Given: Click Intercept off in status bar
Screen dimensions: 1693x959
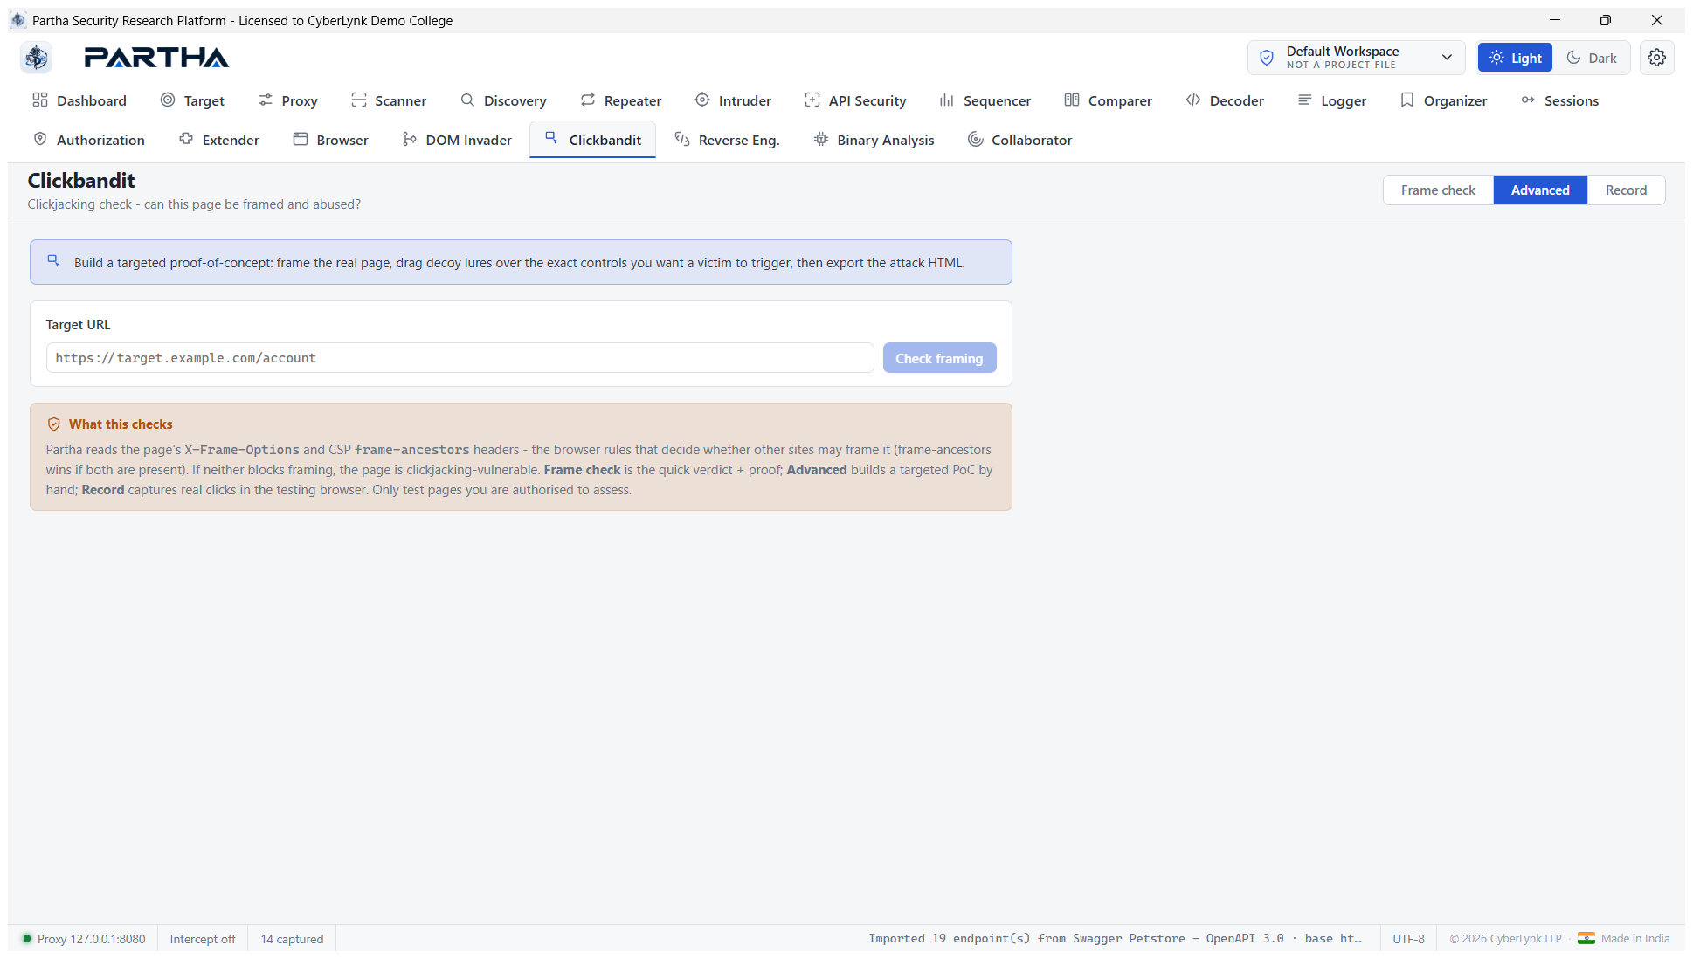Looking at the screenshot, I should [203, 939].
